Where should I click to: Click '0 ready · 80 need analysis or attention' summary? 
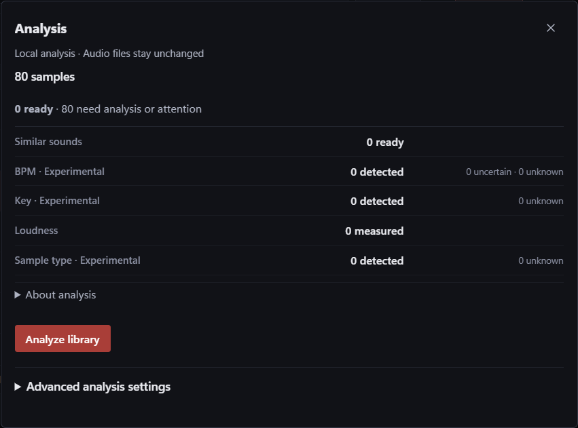click(x=108, y=109)
